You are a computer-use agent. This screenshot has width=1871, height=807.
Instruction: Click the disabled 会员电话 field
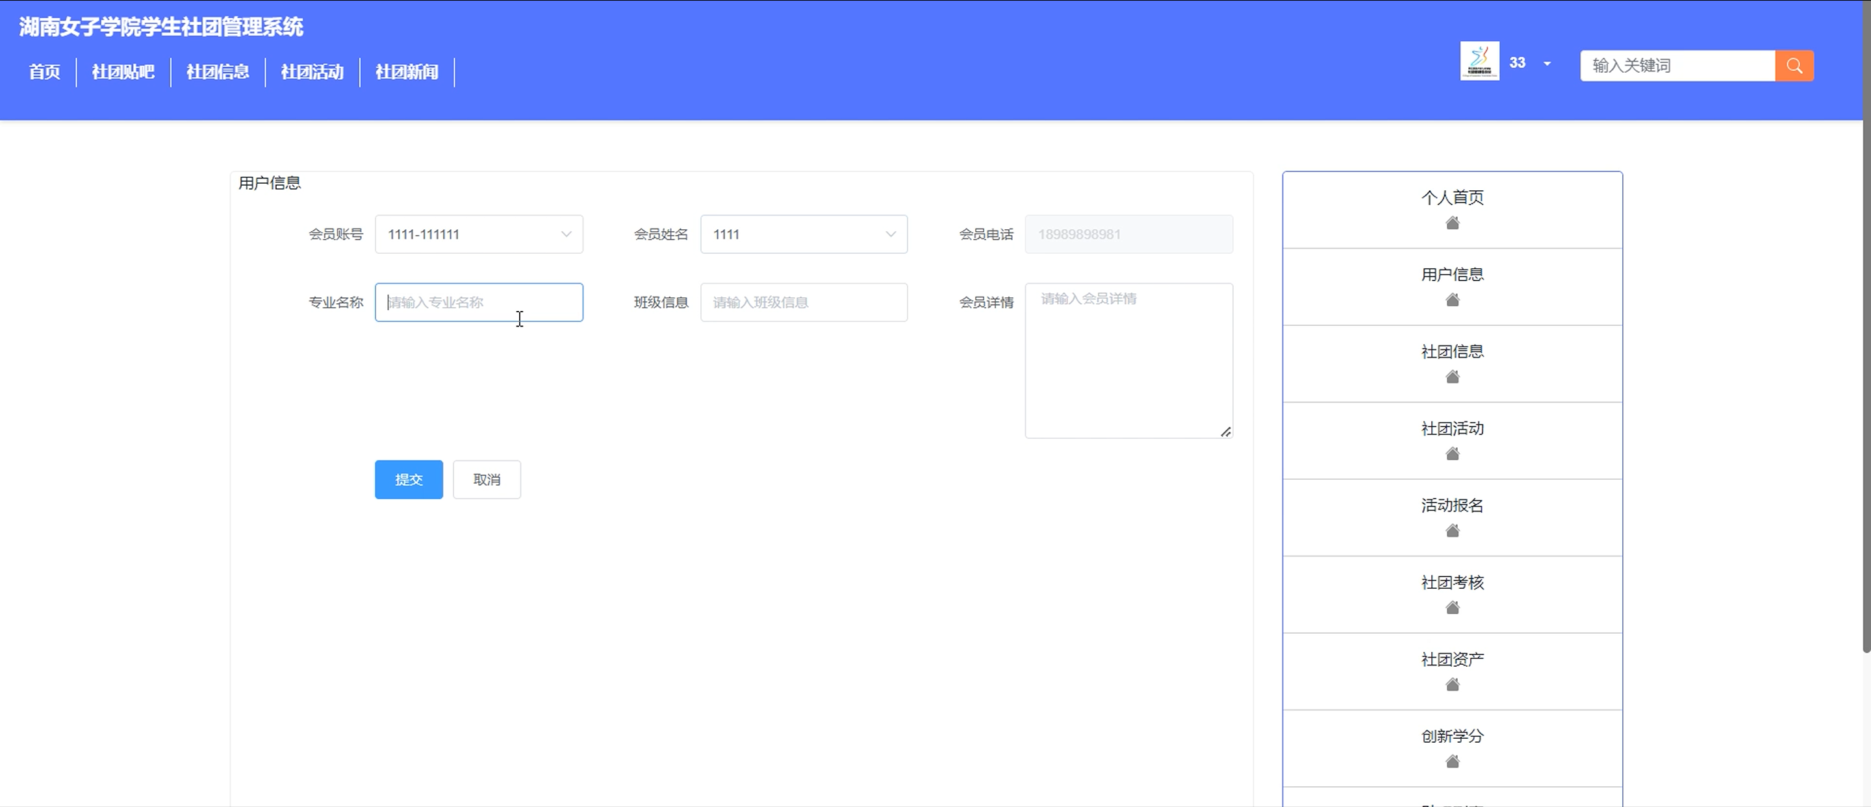[x=1128, y=234]
